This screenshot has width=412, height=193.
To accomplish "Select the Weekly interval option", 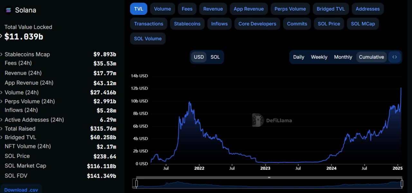I will point(319,57).
